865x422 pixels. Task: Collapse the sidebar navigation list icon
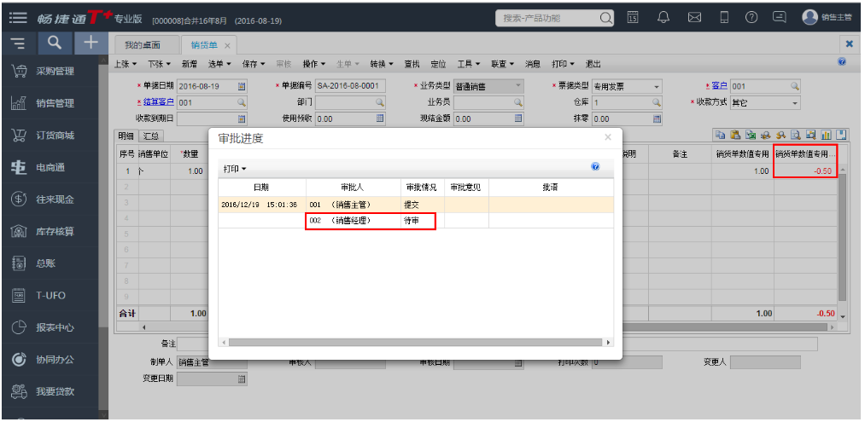pyautogui.click(x=19, y=42)
